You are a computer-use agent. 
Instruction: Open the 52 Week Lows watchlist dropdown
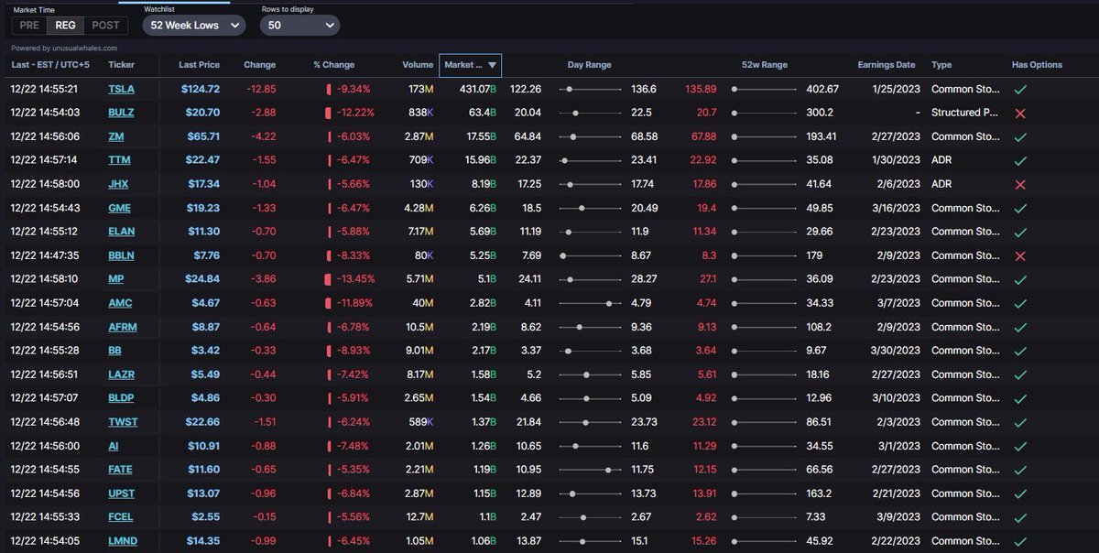click(x=194, y=26)
